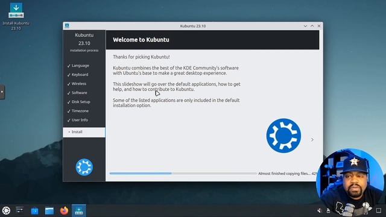
Task: Launch Discover software center from the taskbar
Action: point(34,211)
